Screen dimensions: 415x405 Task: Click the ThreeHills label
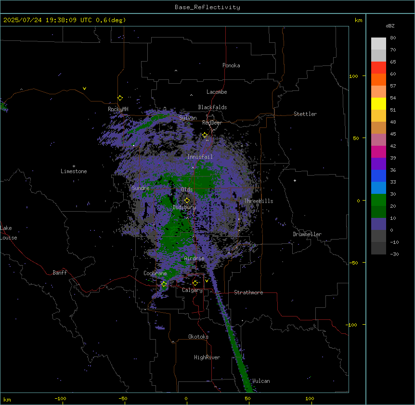tap(259, 201)
